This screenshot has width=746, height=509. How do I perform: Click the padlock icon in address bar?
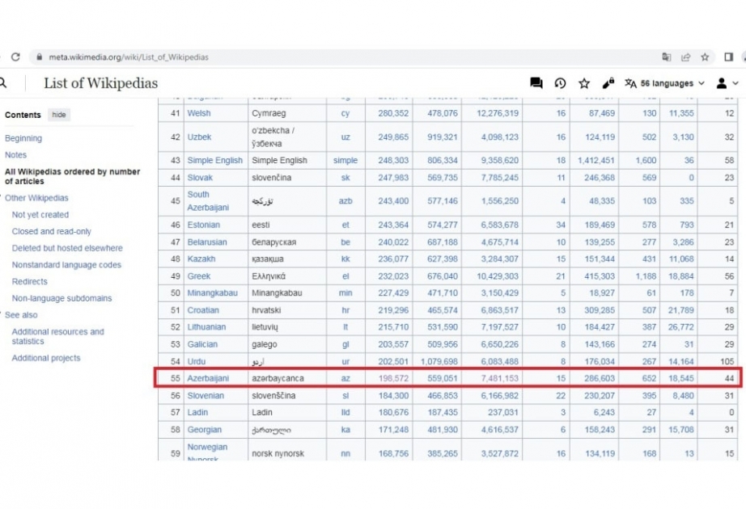tap(40, 57)
